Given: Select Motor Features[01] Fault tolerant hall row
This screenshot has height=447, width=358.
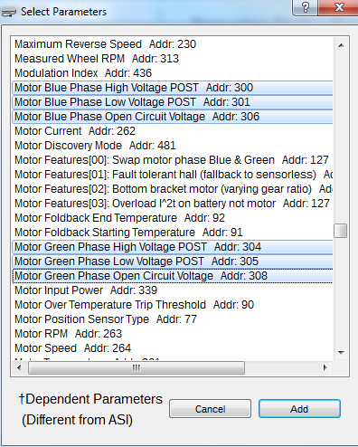Looking at the screenshot, I should (173, 175).
